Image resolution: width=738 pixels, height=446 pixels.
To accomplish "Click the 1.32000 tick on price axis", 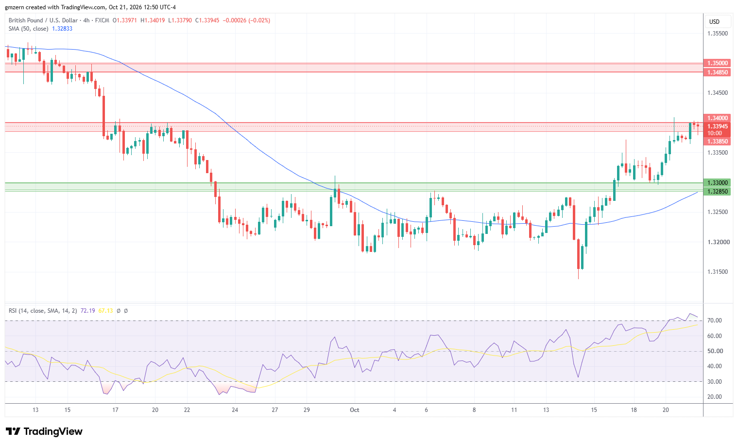I will pyautogui.click(x=718, y=242).
